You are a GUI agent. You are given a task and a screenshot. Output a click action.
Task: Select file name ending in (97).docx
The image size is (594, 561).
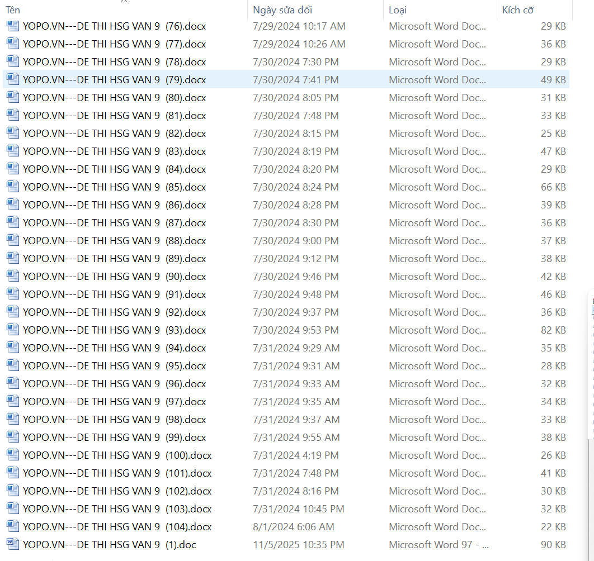[114, 402]
